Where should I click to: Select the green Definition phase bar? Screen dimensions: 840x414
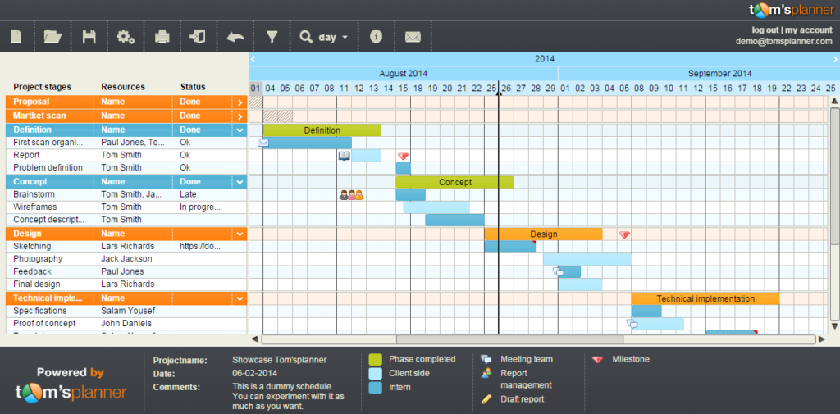tap(322, 130)
